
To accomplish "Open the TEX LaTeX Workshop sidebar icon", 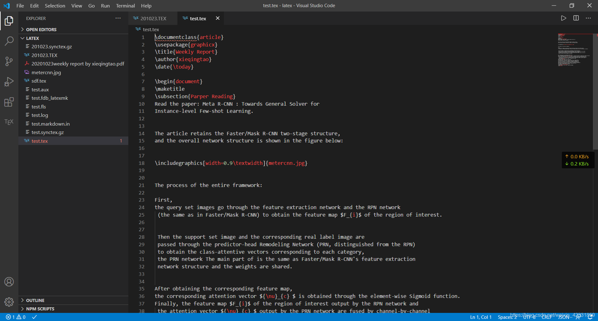I will pos(9,122).
